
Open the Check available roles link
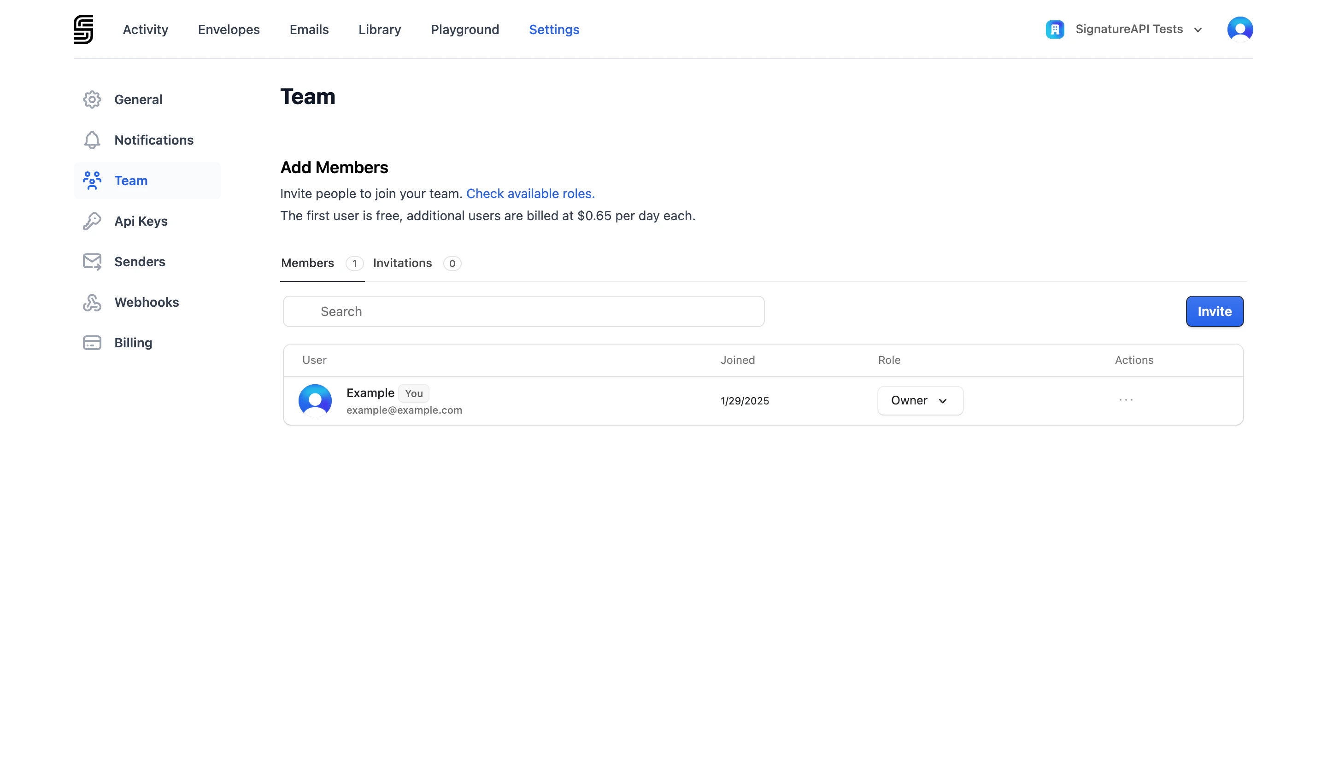[x=530, y=193]
